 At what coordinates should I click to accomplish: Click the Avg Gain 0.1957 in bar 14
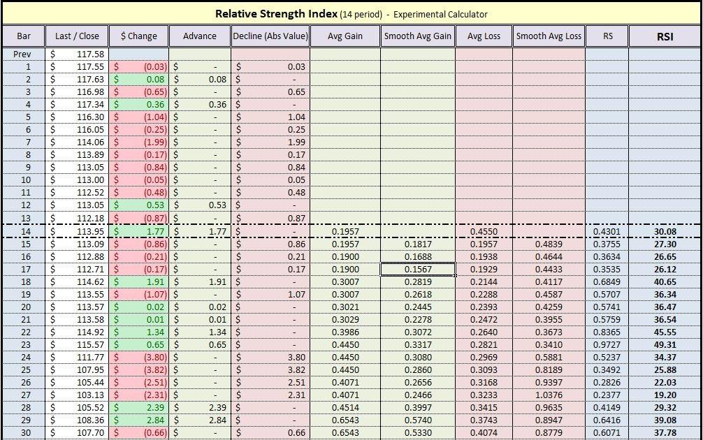(345, 232)
